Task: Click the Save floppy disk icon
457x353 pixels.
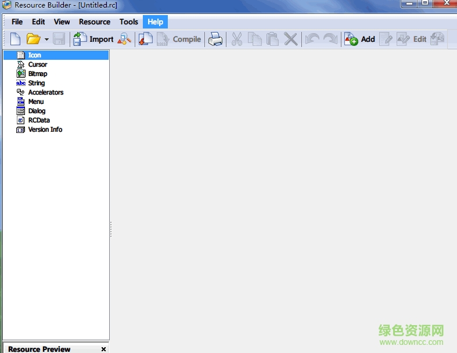Action: click(59, 39)
